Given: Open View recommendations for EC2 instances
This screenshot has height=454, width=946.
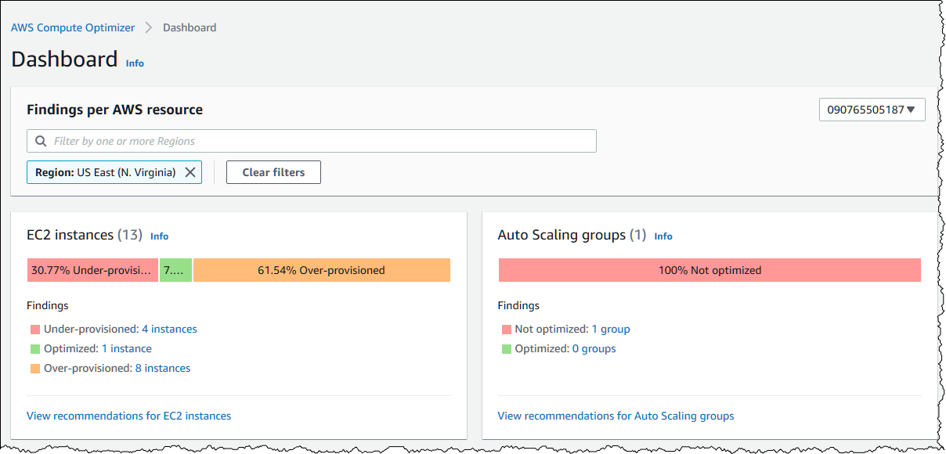Looking at the screenshot, I should click(128, 416).
